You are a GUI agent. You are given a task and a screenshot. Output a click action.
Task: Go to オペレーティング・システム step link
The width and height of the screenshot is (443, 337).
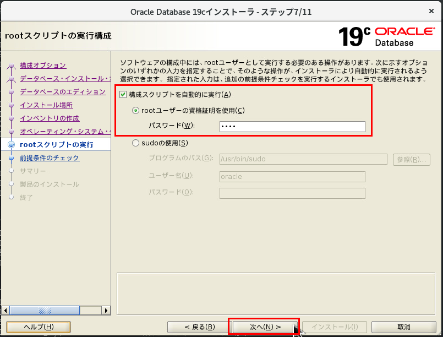(65, 132)
